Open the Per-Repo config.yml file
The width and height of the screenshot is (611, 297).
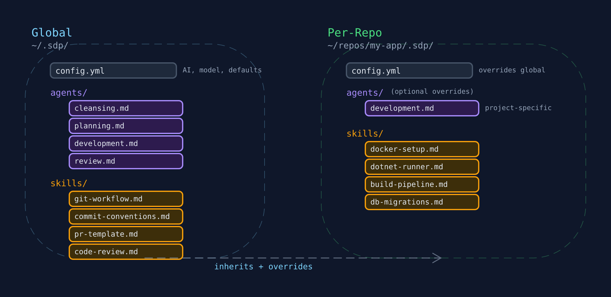(x=409, y=70)
